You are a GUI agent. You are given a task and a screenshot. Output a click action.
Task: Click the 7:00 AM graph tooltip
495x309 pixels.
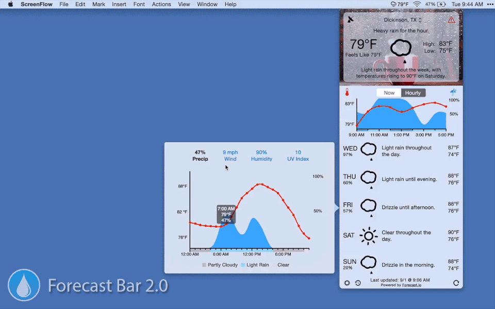click(x=226, y=214)
